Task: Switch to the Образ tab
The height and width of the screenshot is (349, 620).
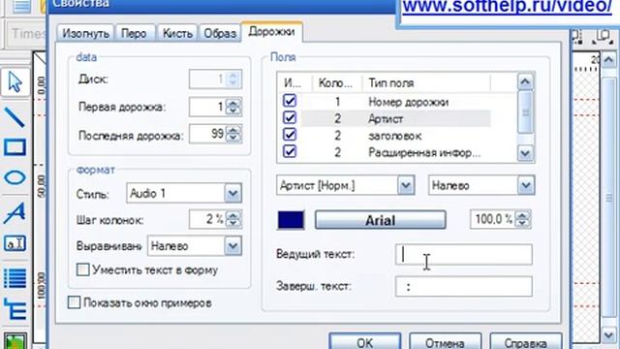Action: tap(220, 33)
